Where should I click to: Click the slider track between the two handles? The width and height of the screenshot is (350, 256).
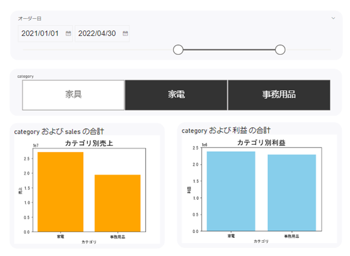229,50
